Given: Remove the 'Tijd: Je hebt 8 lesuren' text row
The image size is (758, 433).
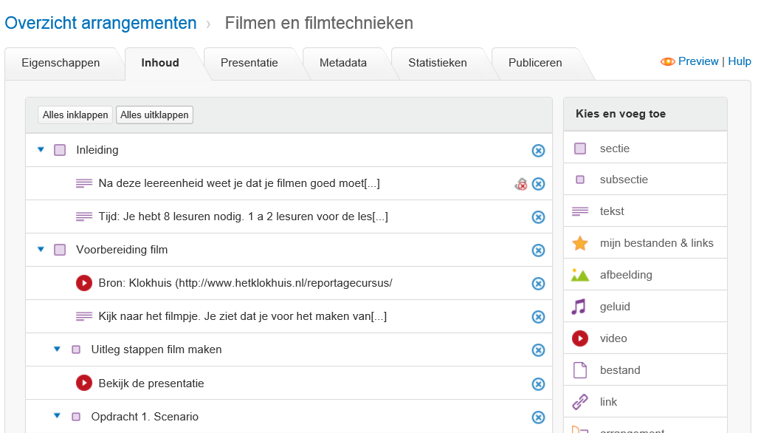Looking at the screenshot, I should click(538, 217).
